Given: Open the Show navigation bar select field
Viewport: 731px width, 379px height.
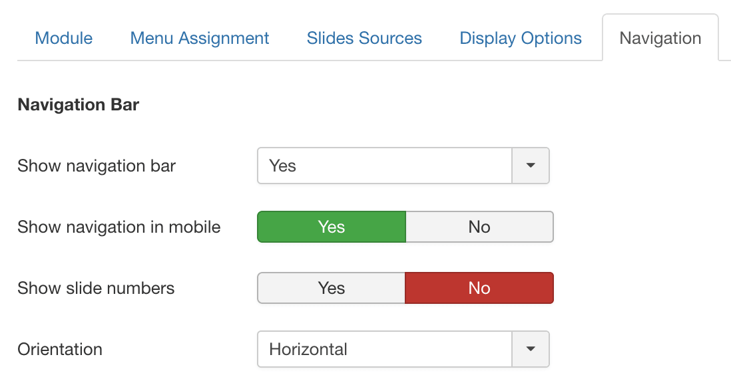Looking at the screenshot, I should pos(403,166).
